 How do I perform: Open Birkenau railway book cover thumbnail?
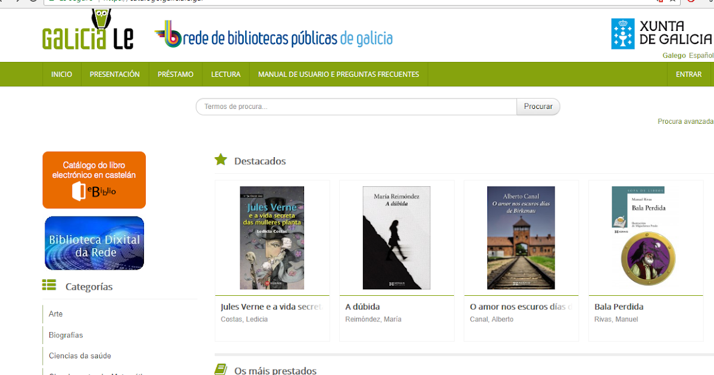521,238
